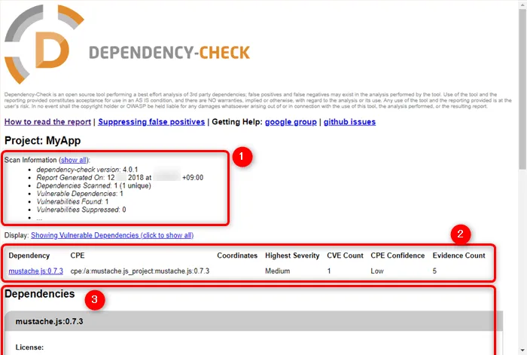
Task: Expand Scan Information with 'show all'
Action: tap(74, 161)
